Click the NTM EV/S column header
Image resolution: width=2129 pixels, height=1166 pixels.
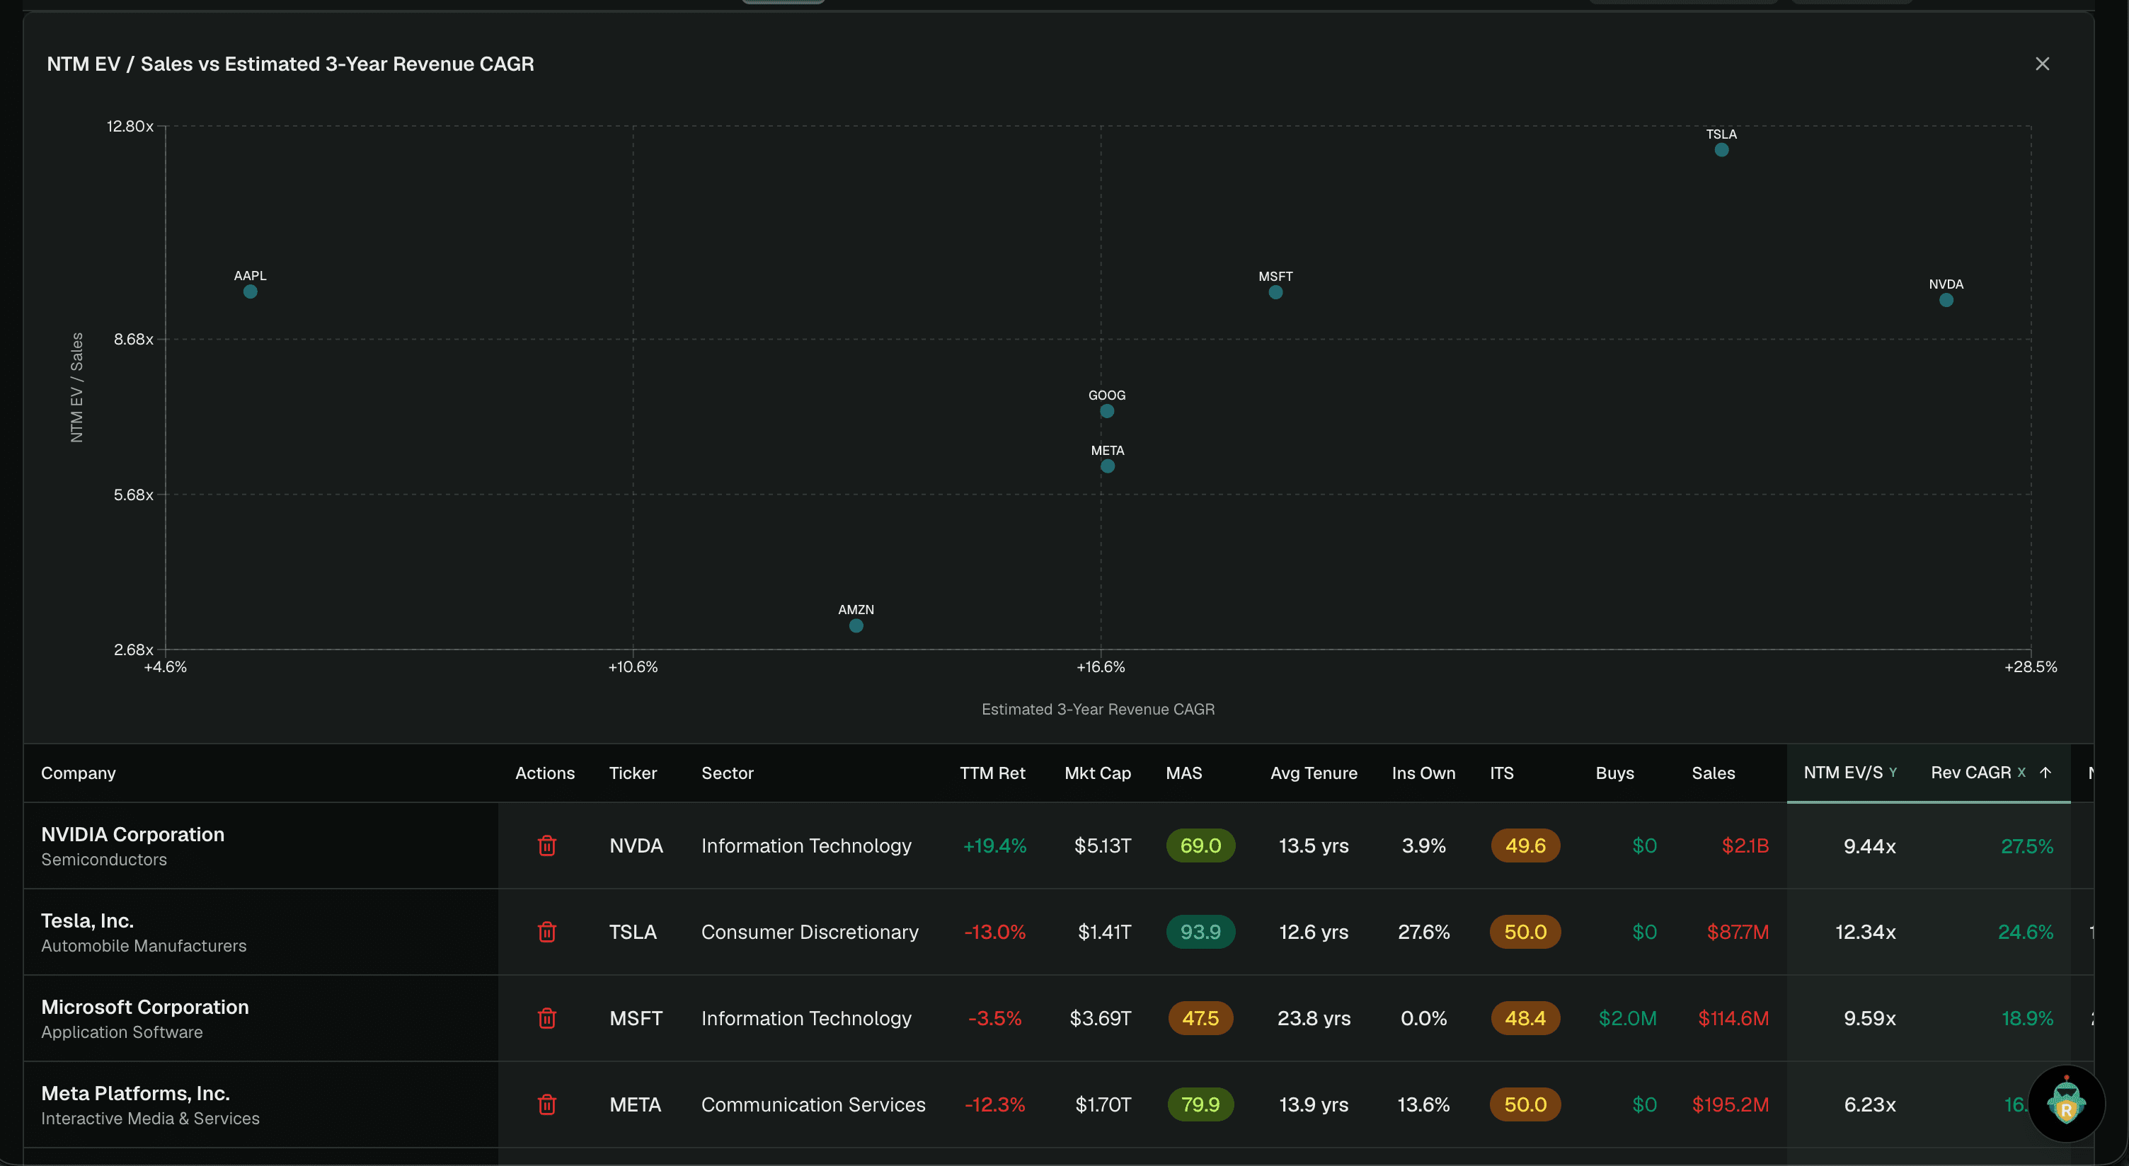coord(1842,772)
